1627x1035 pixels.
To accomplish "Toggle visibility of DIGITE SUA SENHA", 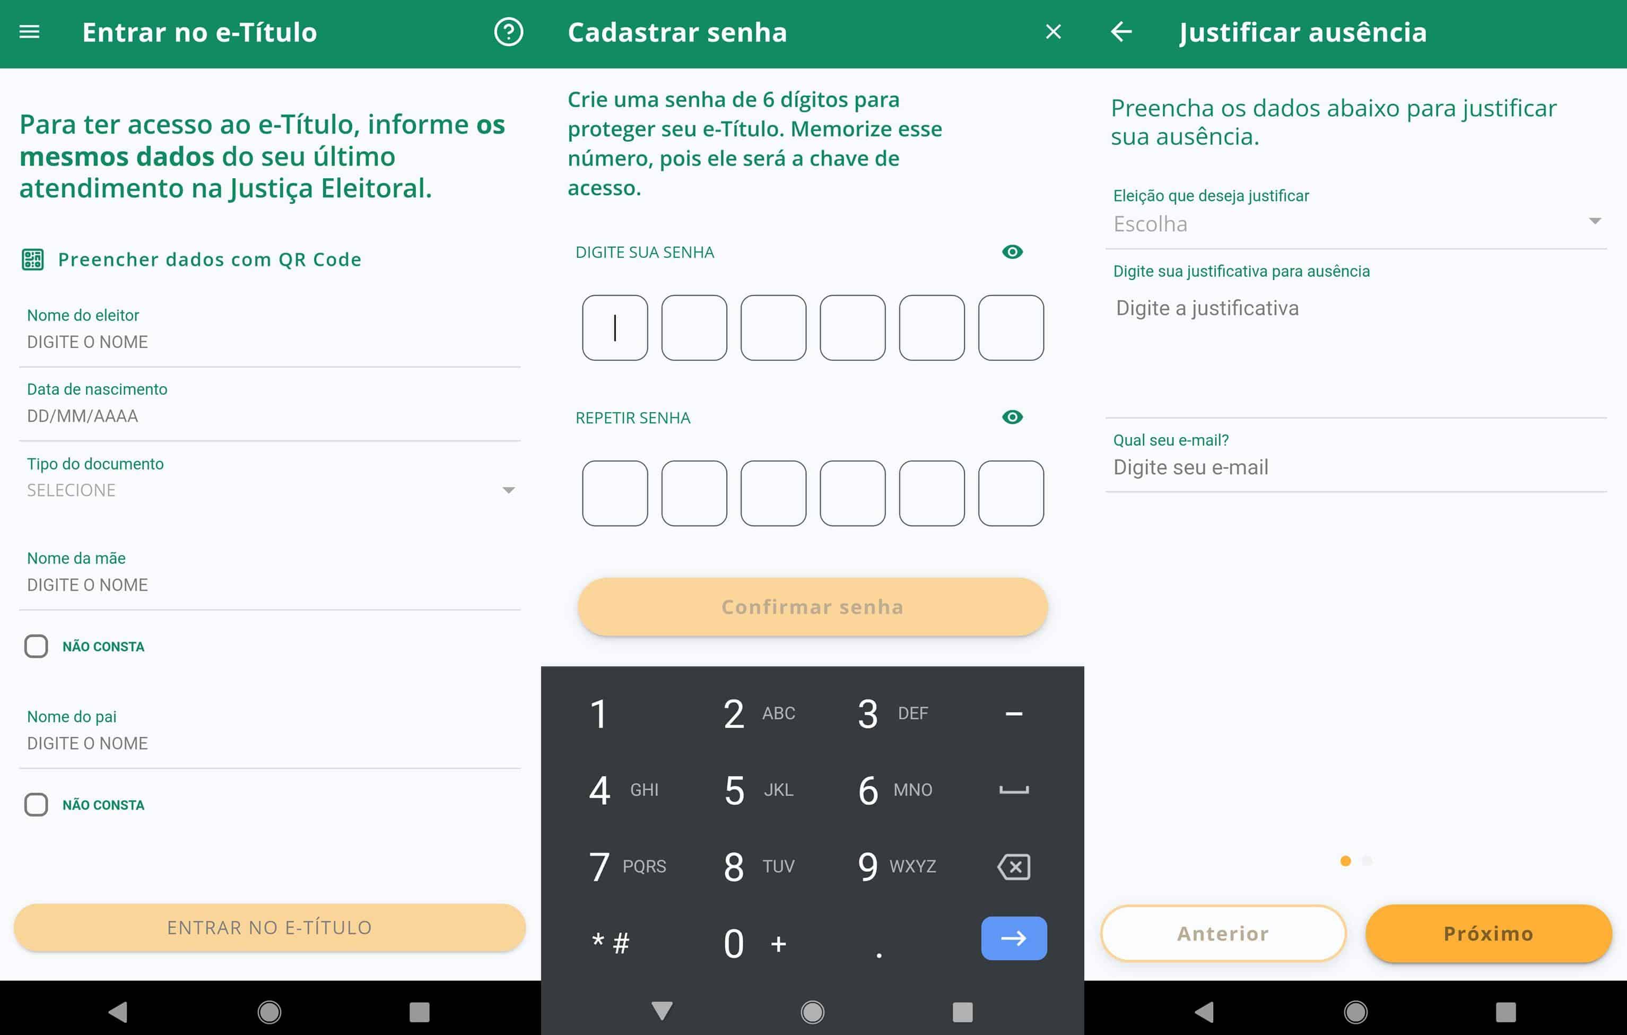I will coord(1012,252).
